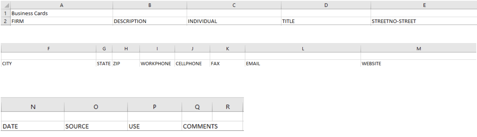Select the INDIVIDUAL header cell
This screenshot has width=477, height=137.
click(x=234, y=21)
